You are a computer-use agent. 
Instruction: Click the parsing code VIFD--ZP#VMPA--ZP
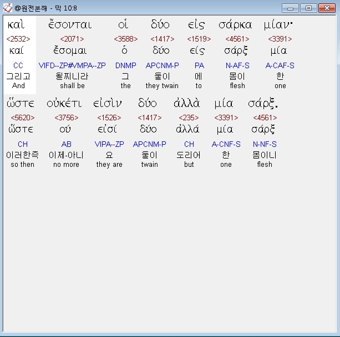point(72,65)
